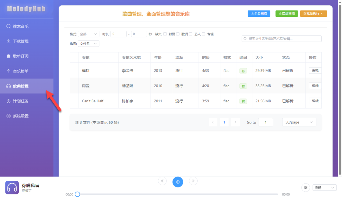Screen dimensions: 342x198
Task: Open the 音乐榜单 charts page
Action: pyautogui.click(x=21, y=71)
